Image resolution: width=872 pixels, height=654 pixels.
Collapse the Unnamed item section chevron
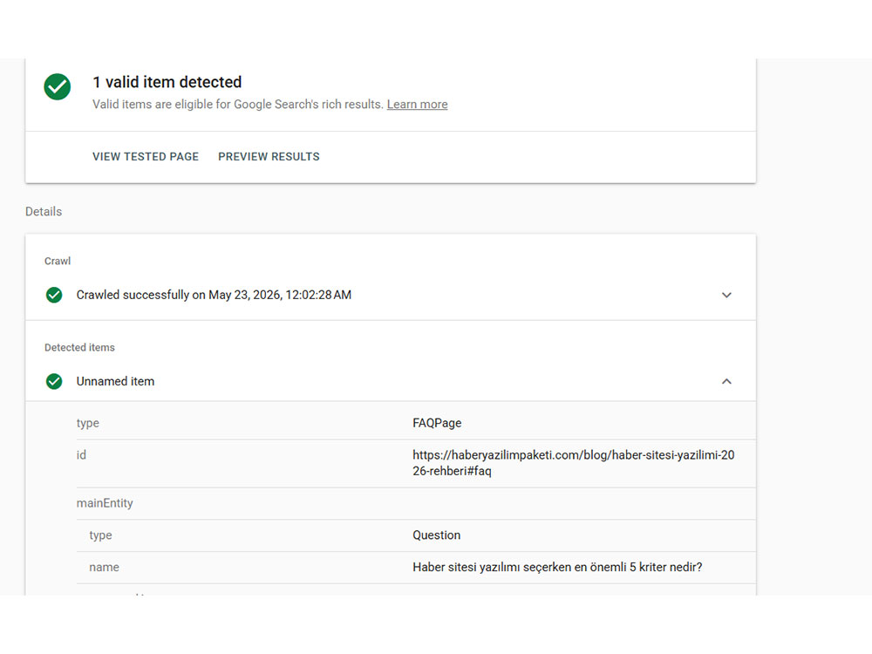tap(726, 382)
